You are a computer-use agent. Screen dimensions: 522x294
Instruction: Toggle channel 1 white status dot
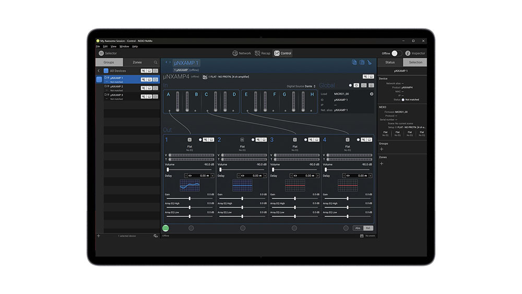(x=200, y=140)
